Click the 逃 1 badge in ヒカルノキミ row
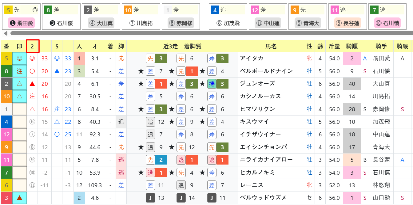The image size is (413, 205). [156, 173]
